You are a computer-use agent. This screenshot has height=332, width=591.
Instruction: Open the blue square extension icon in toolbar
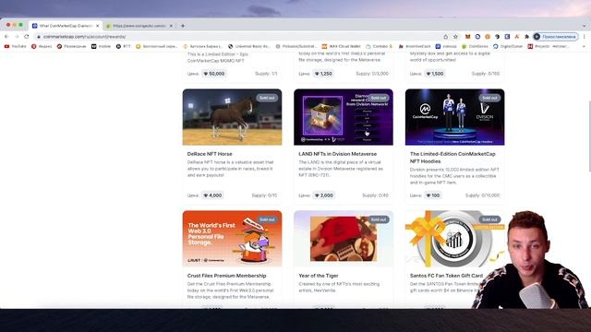tap(507, 37)
